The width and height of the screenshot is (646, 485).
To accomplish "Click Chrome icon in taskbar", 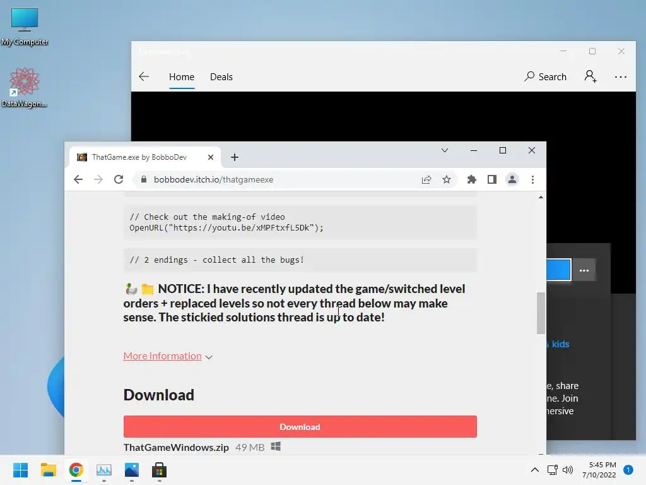I will 76,470.
